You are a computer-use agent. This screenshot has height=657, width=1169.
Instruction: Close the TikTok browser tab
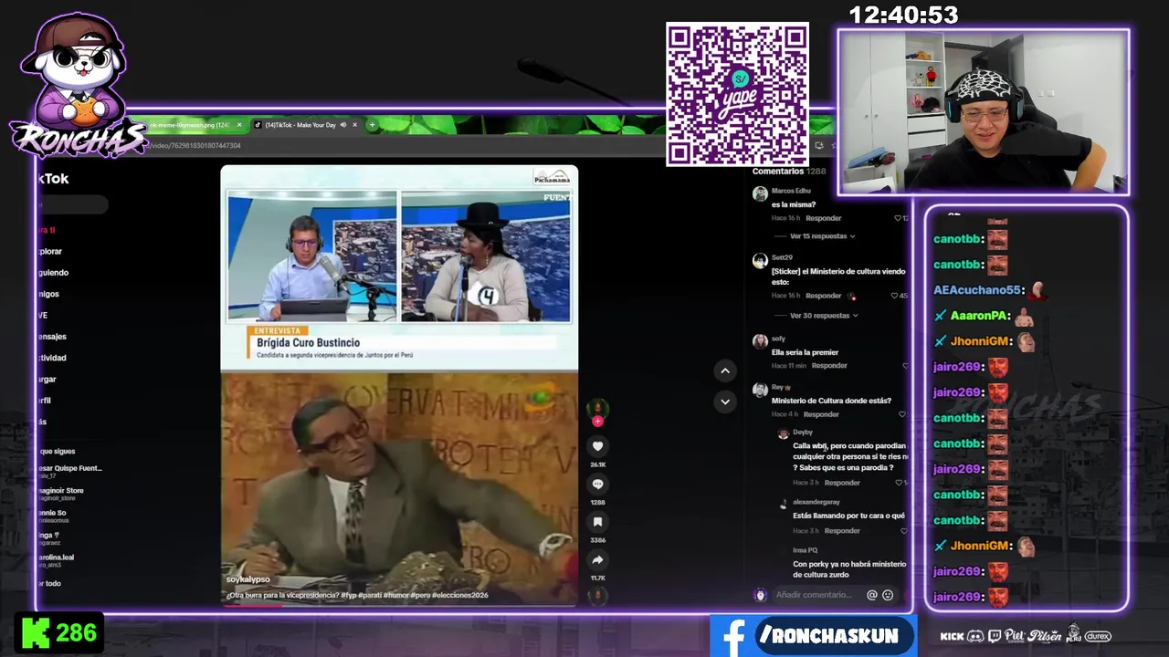(354, 125)
